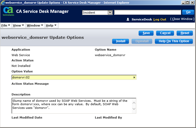Image resolution: width=196 pixels, height=128 pixels.
Task: Open Help On This Option
Action: [x=174, y=41]
